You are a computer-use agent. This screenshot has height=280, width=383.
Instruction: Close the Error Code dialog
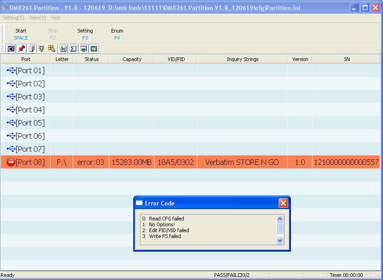283,203
